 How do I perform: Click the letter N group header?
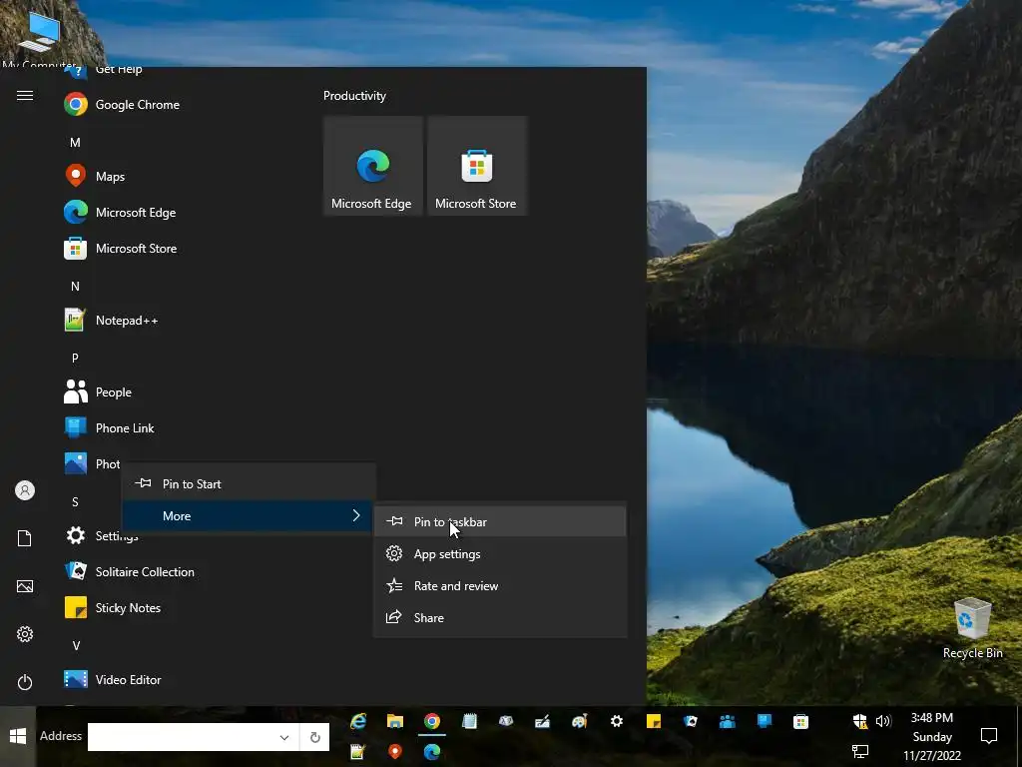pos(75,287)
